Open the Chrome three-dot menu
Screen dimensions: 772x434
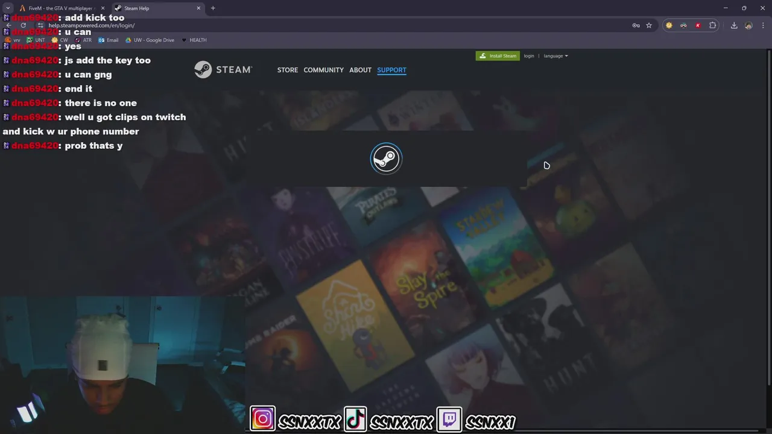coord(764,25)
